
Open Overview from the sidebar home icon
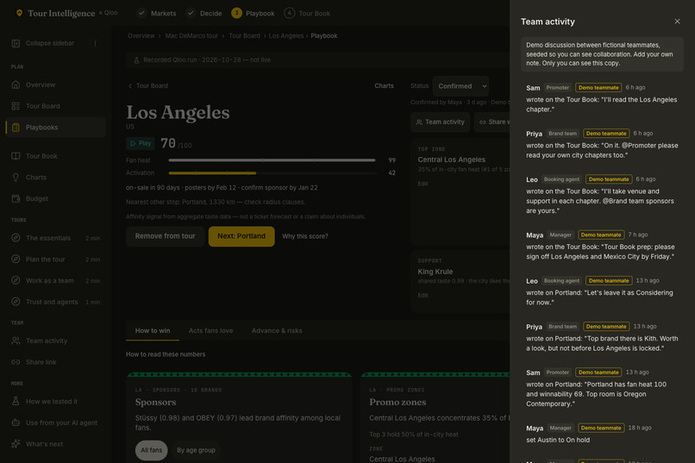16,84
